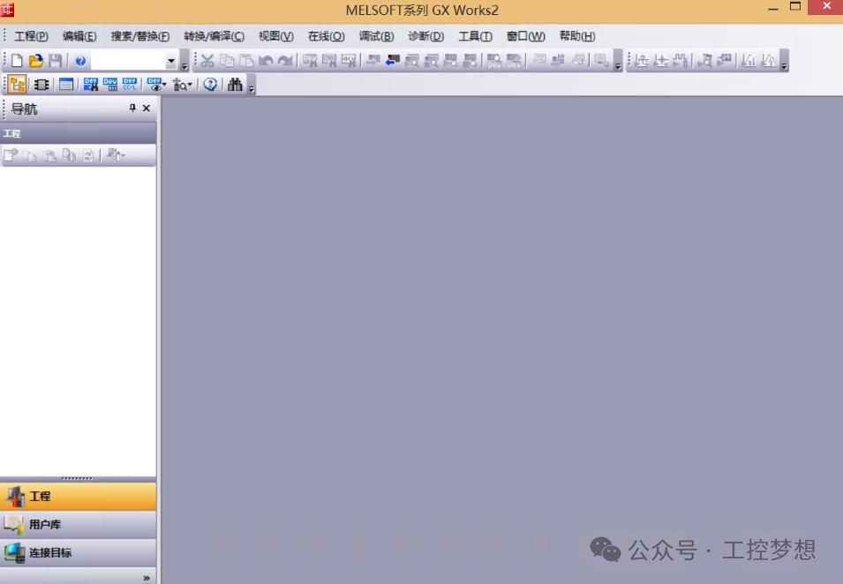Screen dimensions: 843x584
Task: Click the black binoculars find icon
Action: click(x=235, y=85)
